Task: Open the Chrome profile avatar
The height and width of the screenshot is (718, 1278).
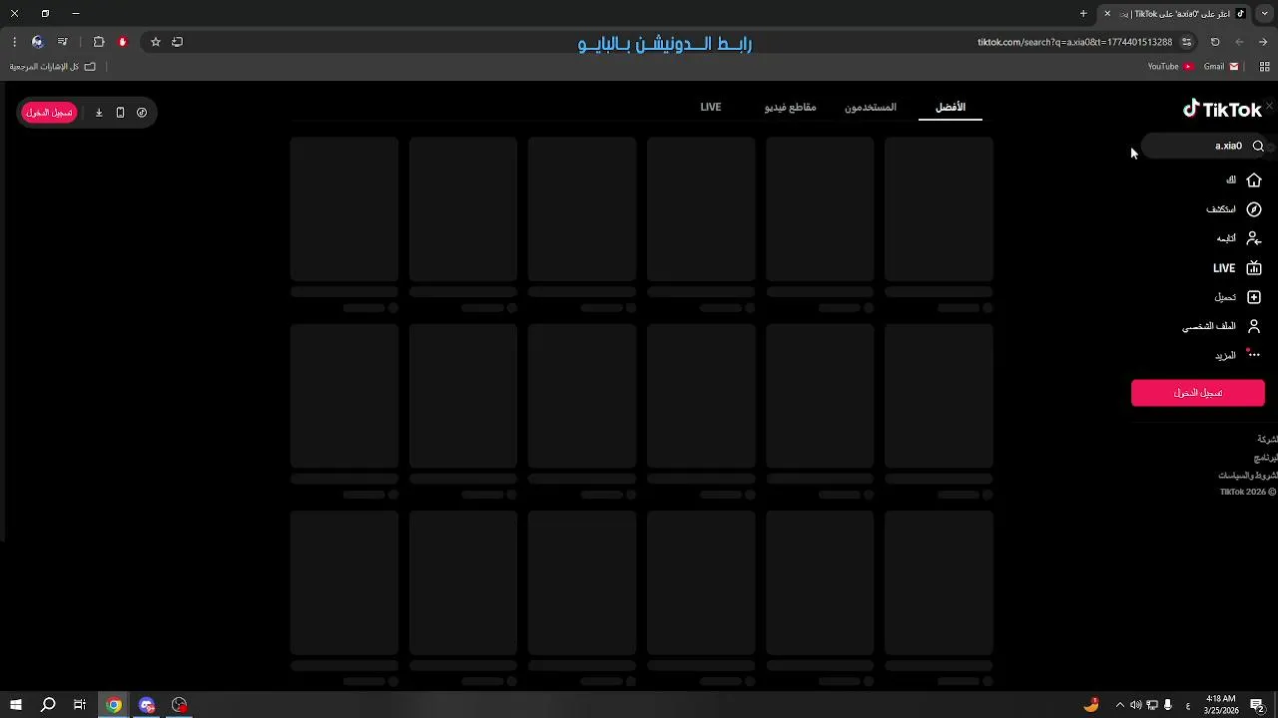Action: (x=38, y=42)
